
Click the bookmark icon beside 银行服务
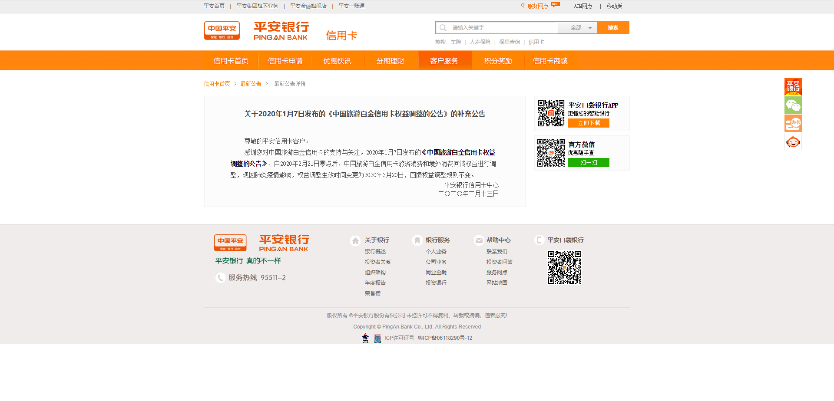[x=417, y=240]
